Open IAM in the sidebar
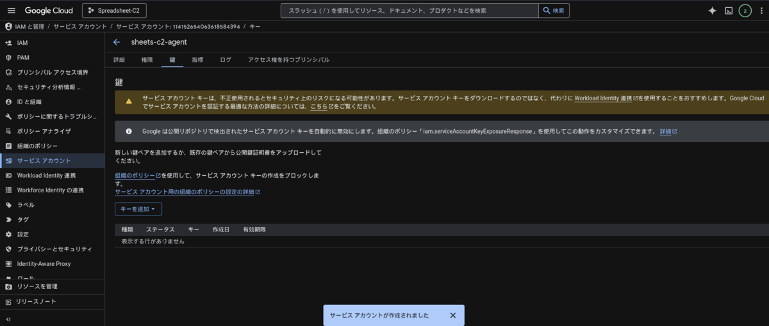Viewport: 769px width, 326px height. click(52, 43)
